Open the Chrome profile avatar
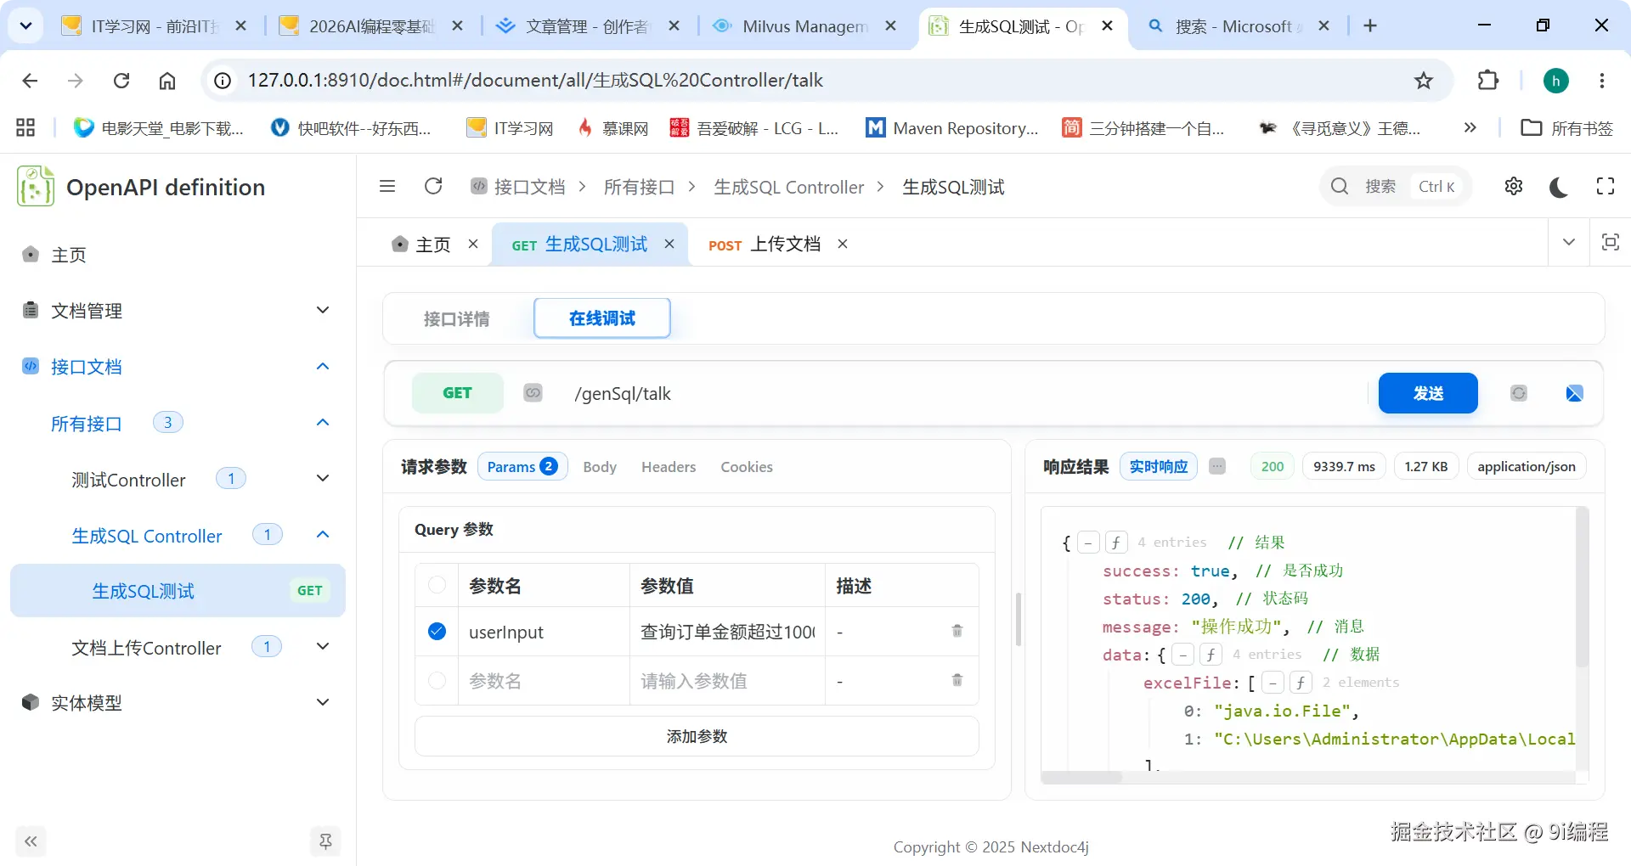The height and width of the screenshot is (866, 1631). tap(1556, 81)
